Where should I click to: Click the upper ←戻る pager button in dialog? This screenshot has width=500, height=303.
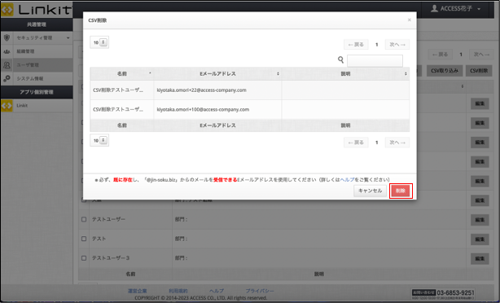(356, 44)
